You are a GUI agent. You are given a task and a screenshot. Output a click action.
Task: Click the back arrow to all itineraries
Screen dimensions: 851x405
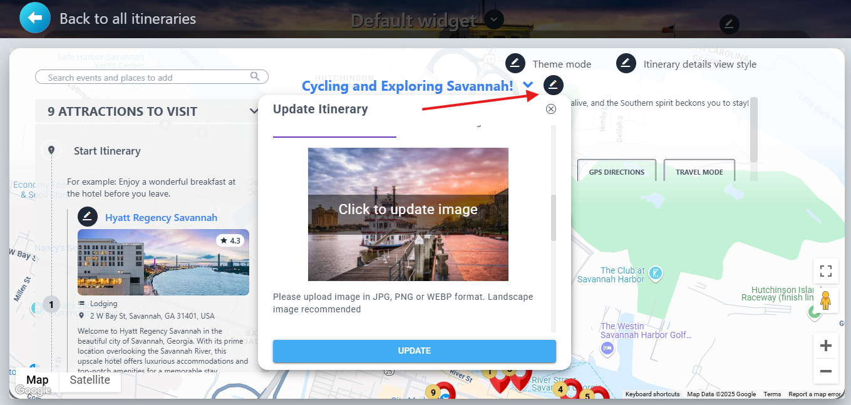35,18
